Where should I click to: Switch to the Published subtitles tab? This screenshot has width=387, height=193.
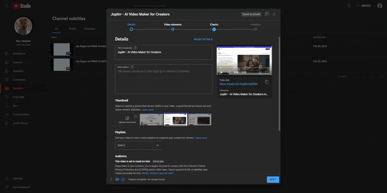(x=90, y=29)
